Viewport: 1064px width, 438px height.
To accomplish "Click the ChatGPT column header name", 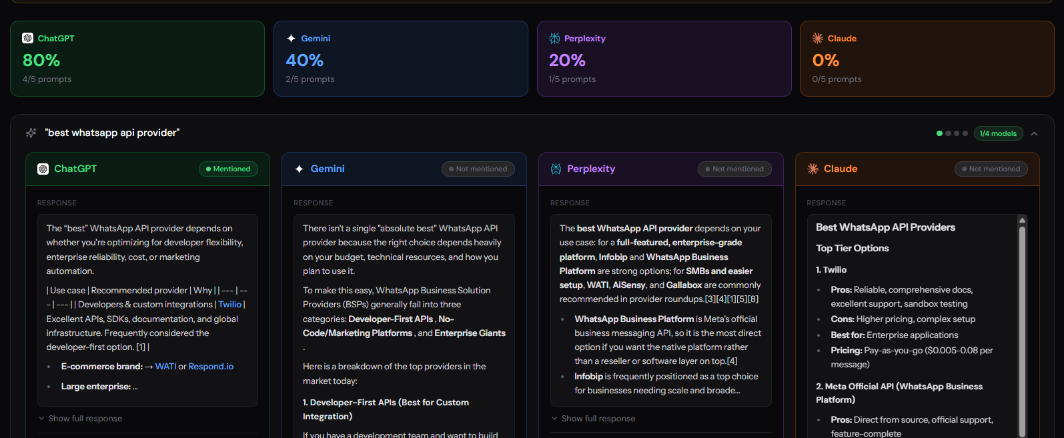I will pyautogui.click(x=75, y=169).
